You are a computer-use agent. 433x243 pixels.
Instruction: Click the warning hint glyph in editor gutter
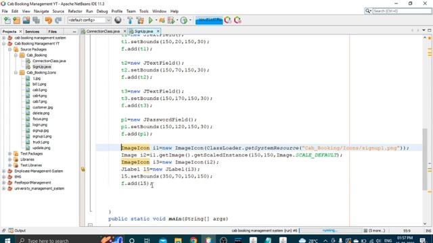pyautogui.click(x=83, y=169)
